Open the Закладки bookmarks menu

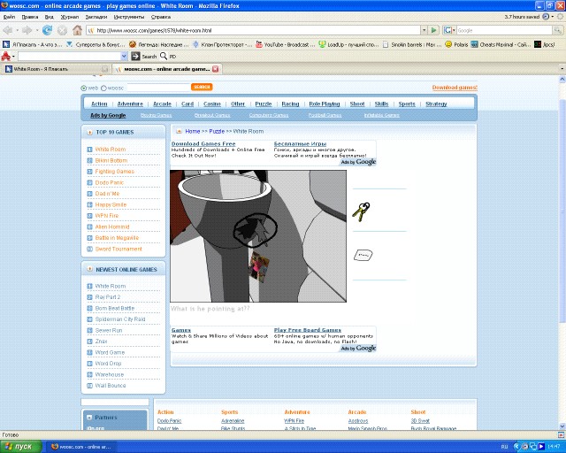pyautogui.click(x=96, y=17)
